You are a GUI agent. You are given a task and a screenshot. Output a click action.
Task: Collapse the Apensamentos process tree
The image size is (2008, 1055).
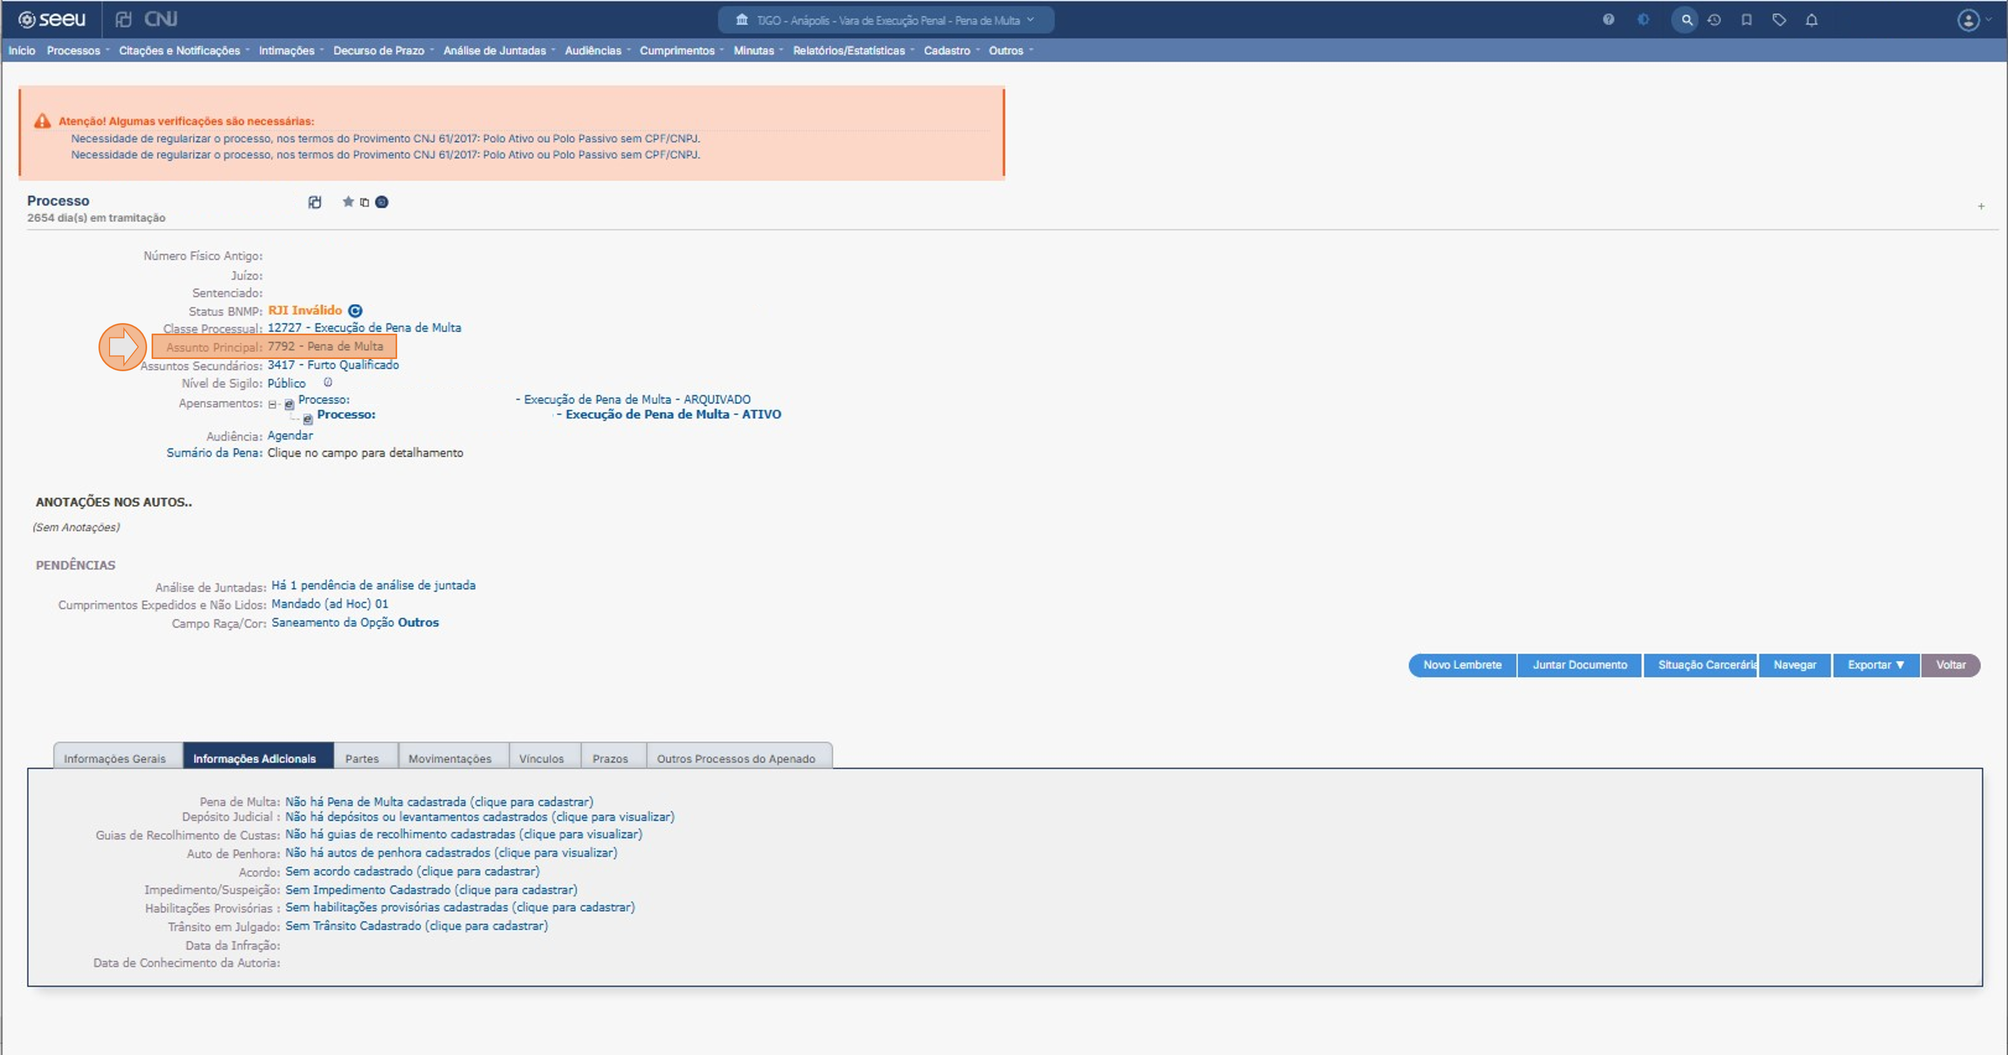point(272,404)
